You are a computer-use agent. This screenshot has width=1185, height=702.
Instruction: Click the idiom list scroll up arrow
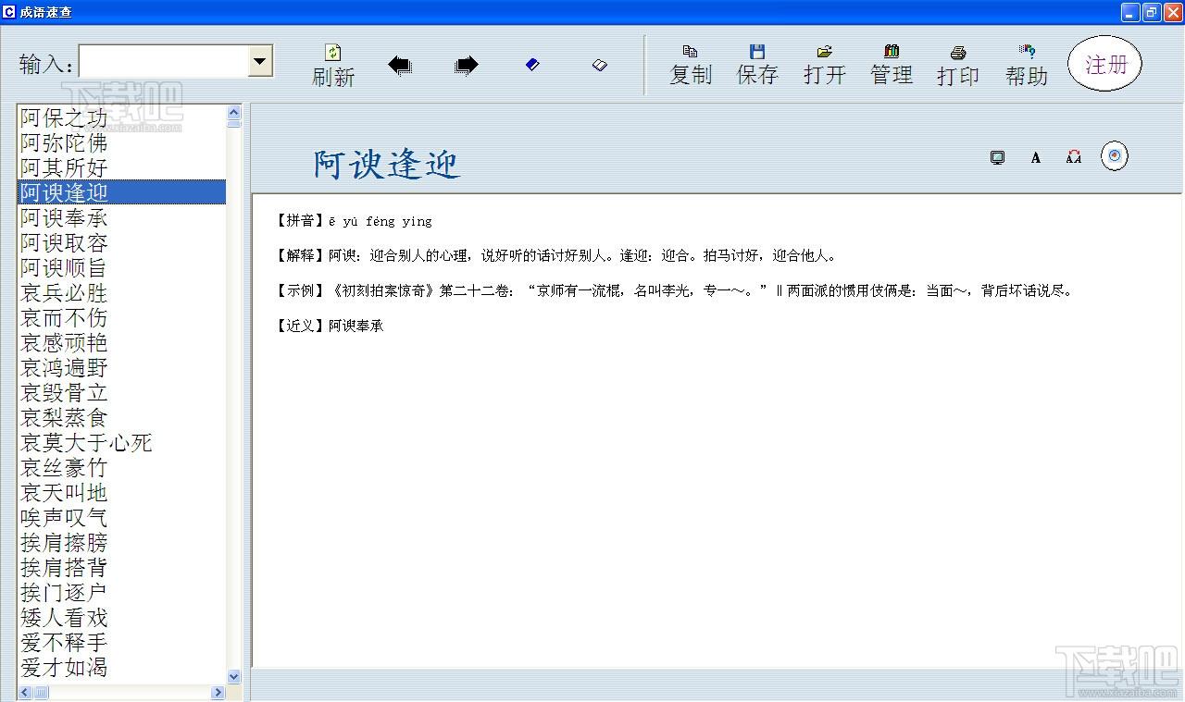[233, 113]
